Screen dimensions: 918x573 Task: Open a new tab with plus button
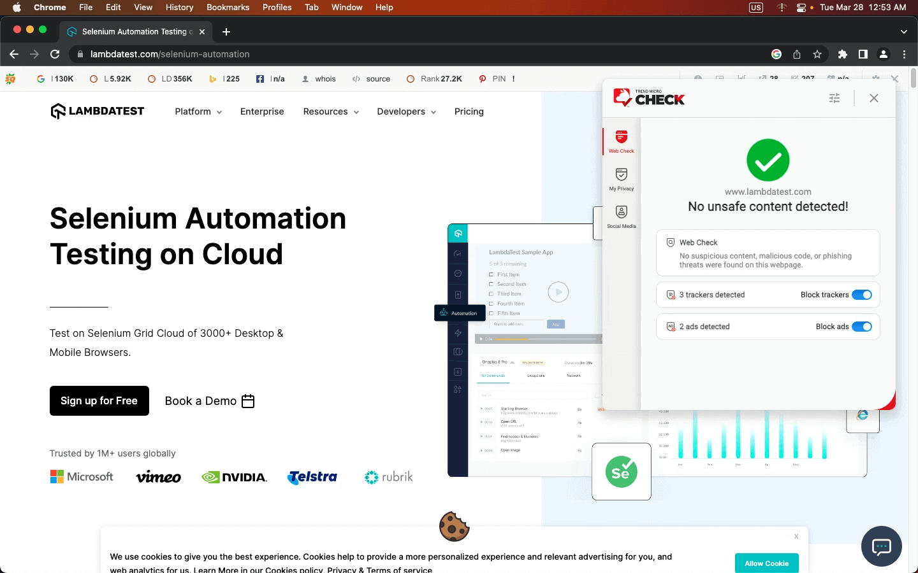pos(226,32)
